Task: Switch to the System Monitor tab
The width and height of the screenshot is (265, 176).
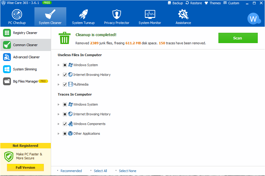Action: (x=150, y=17)
